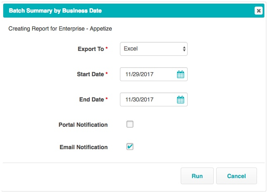Click the Batch Summary by Business Date title
The width and height of the screenshot is (268, 194).
(55, 11)
